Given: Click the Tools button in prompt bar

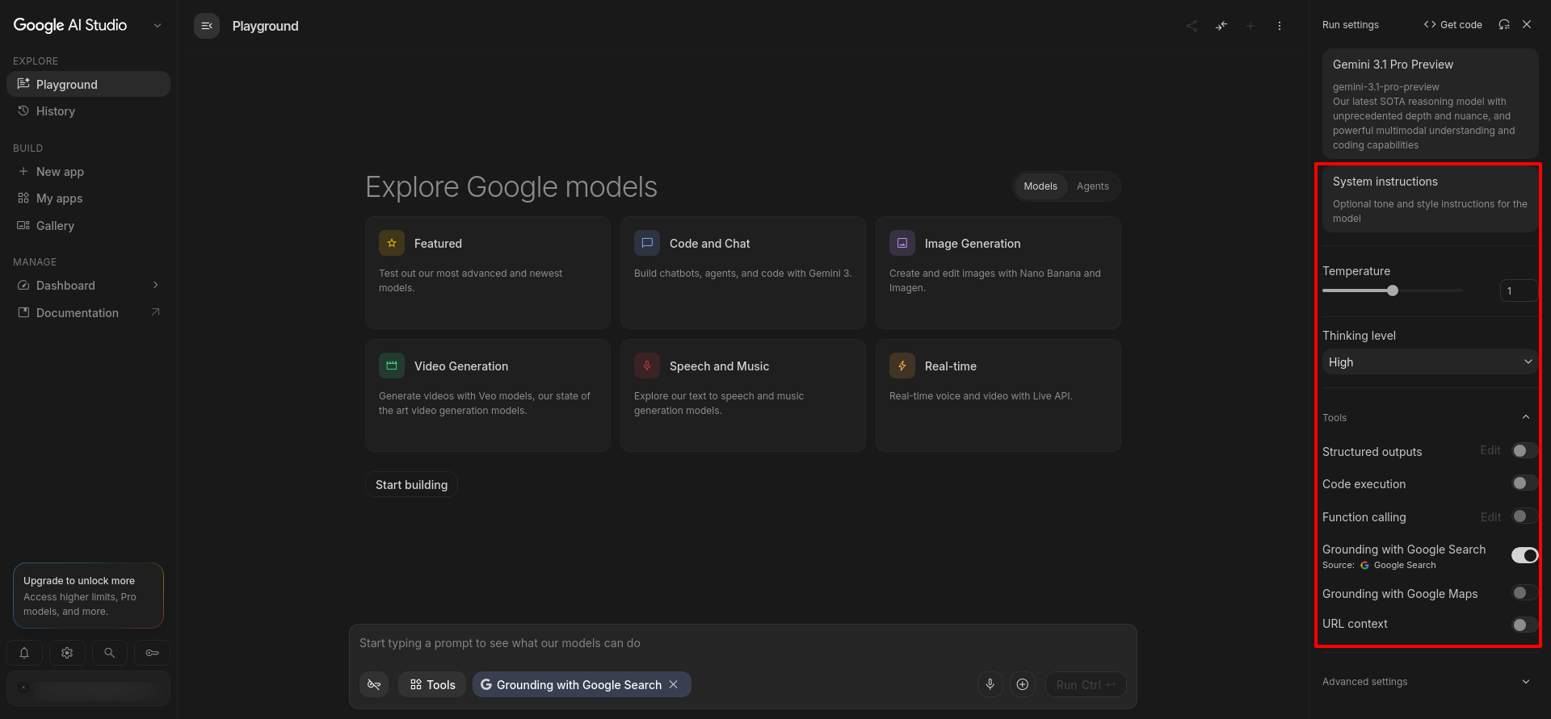Looking at the screenshot, I should coord(432,684).
